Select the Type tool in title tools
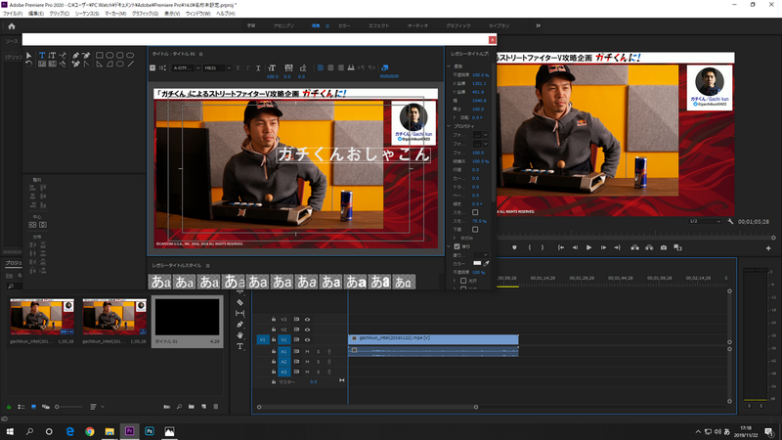The height and width of the screenshot is (440, 782). [41, 55]
